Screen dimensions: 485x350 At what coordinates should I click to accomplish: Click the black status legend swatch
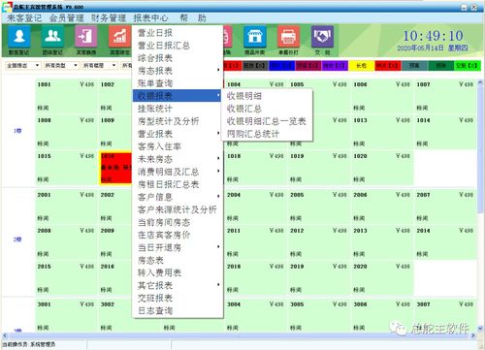[x=255, y=66]
